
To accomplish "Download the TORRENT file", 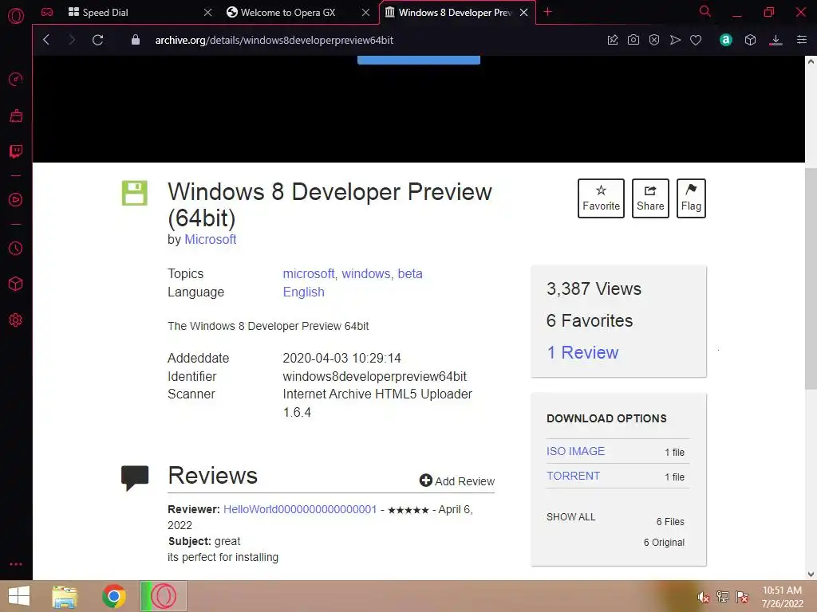I will (573, 476).
